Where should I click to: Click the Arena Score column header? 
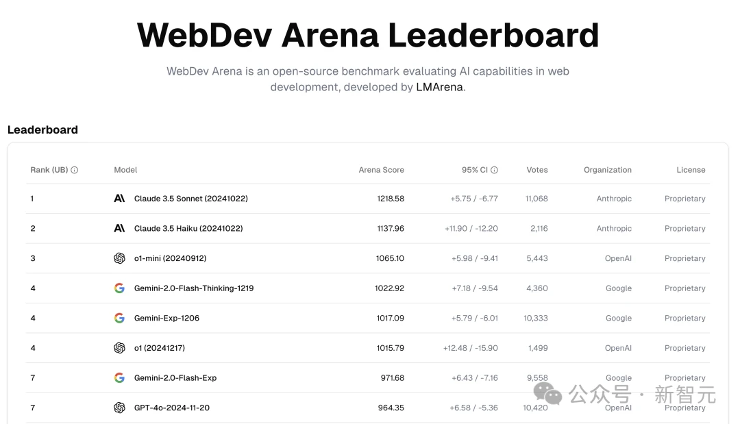pyautogui.click(x=382, y=170)
